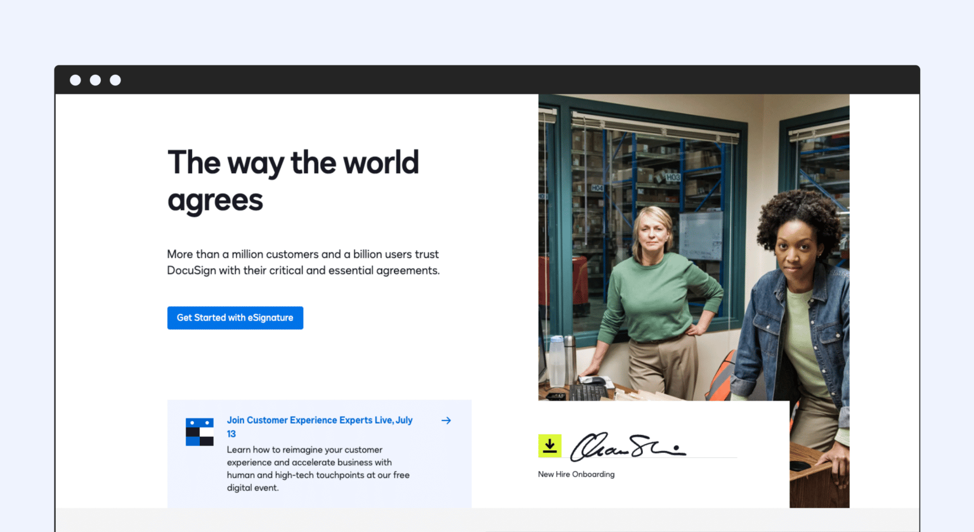Click the Get Started with eSignature button
974x532 pixels.
click(x=235, y=318)
